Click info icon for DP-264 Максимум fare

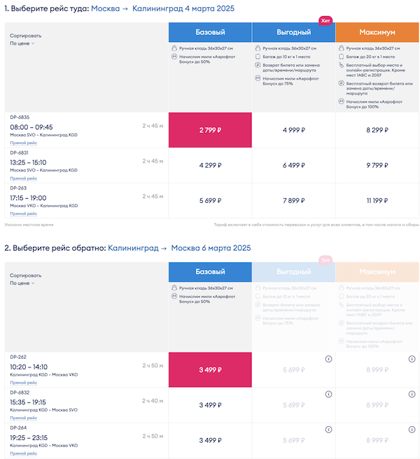click(x=412, y=430)
